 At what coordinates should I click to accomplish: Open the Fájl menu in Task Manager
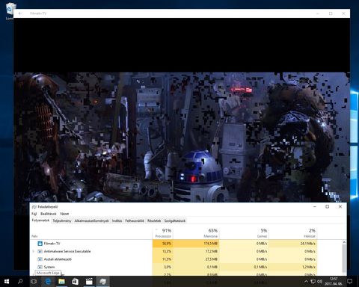(34, 214)
